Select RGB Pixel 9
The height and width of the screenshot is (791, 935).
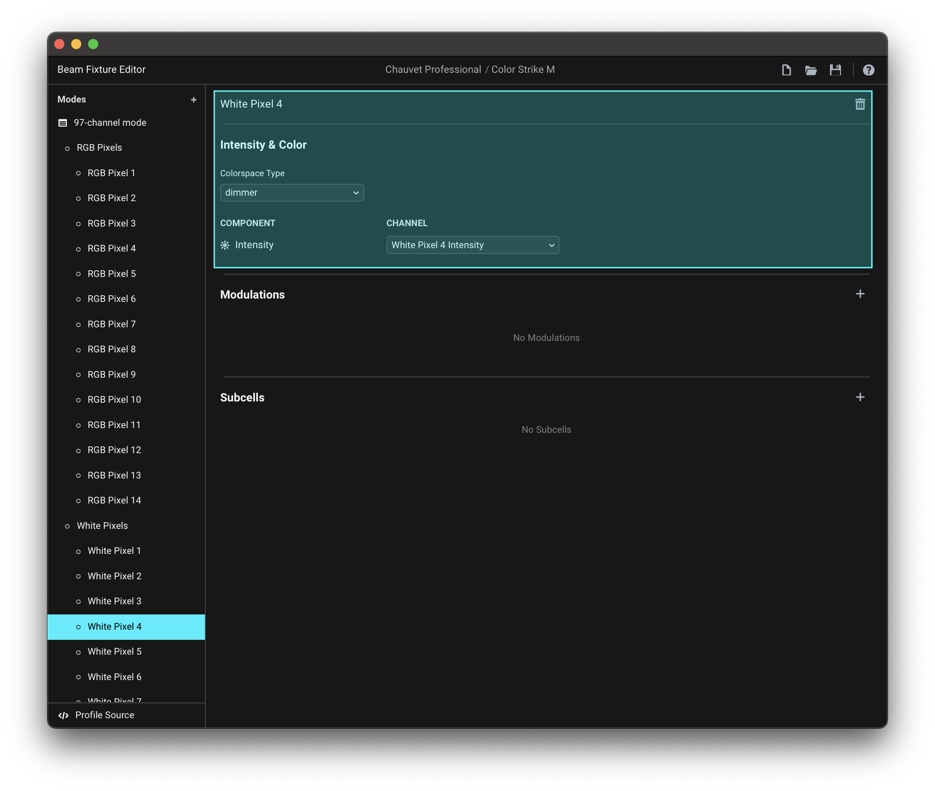(126, 374)
